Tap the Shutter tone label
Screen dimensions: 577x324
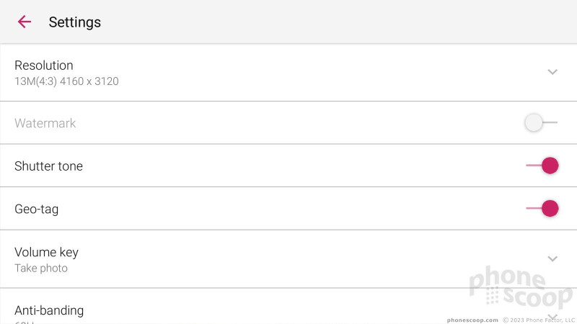48,166
